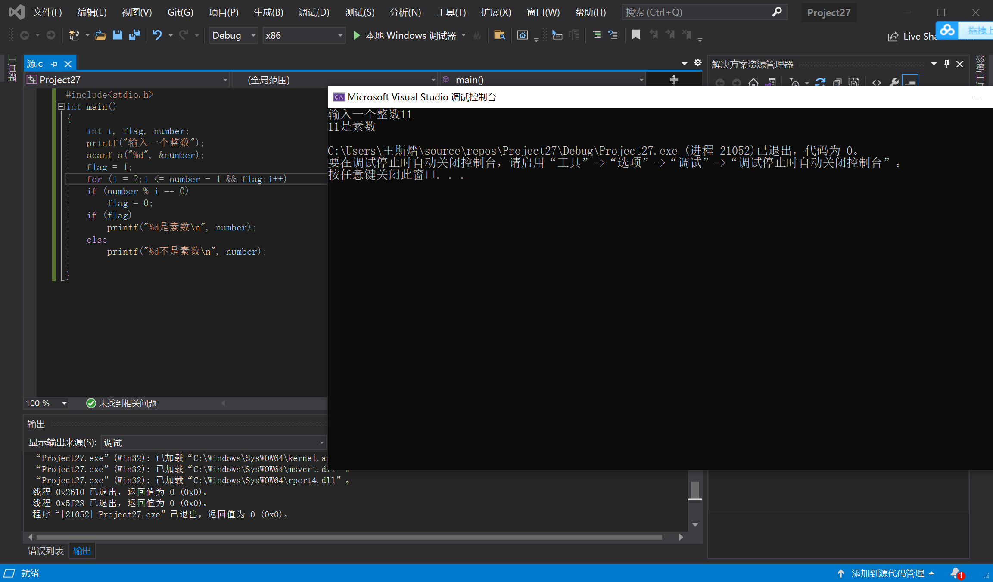This screenshot has width=993, height=582.
Task: Collapse the main() function code block
Action: tap(61, 106)
